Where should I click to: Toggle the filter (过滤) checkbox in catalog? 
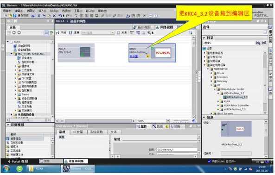click(x=205, y=48)
